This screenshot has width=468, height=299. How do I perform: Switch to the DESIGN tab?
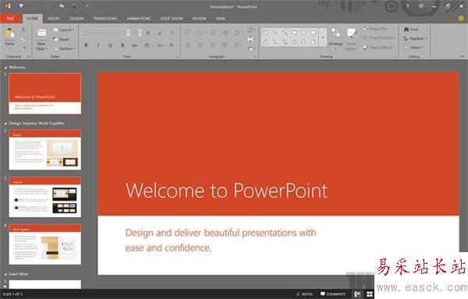[76, 19]
